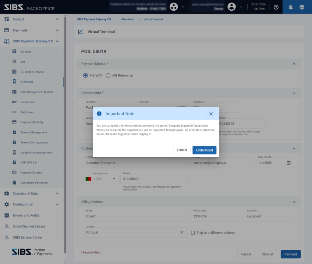Expand the Operational Data sidebar menu

(x=32, y=194)
